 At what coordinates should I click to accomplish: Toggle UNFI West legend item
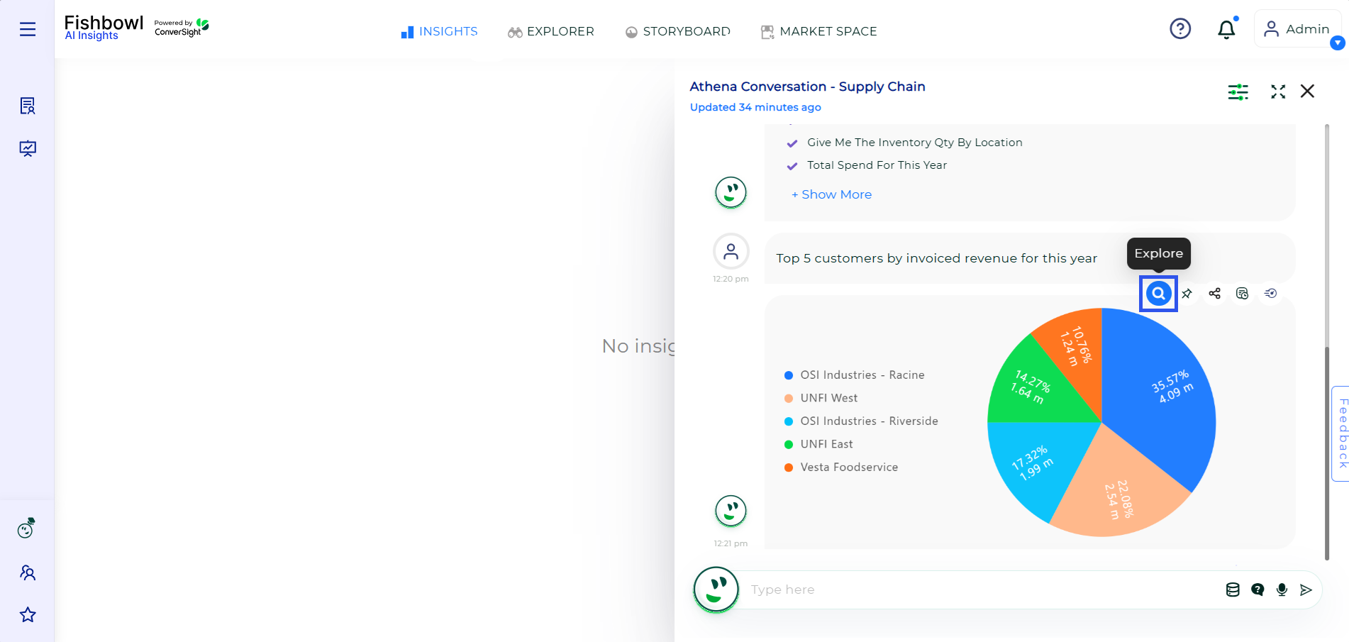tap(821, 398)
